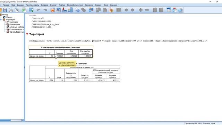Select Журнал in the outline tree
Viewport: 222px width, 125px height.
[9, 17]
